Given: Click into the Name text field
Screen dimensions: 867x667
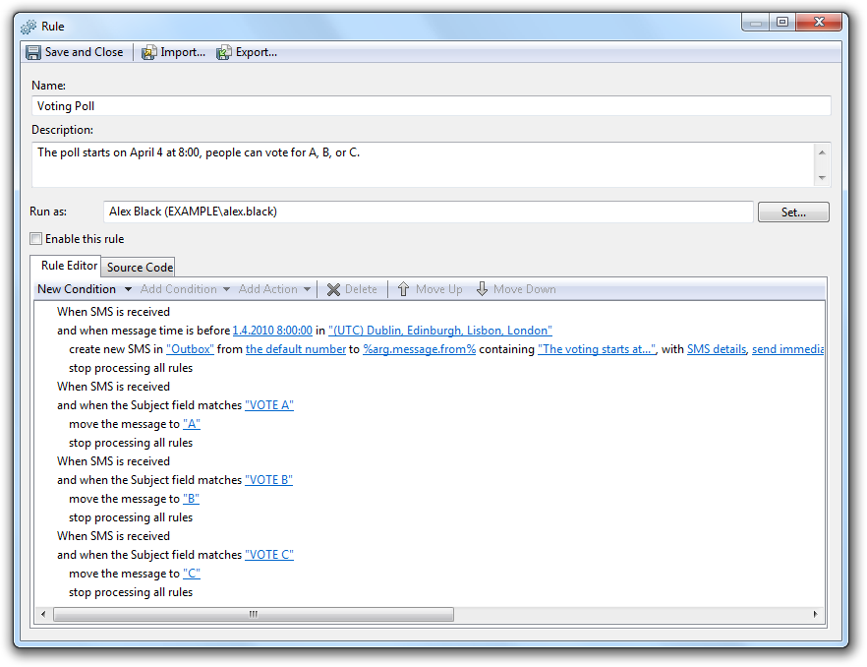Looking at the screenshot, I should click(431, 105).
